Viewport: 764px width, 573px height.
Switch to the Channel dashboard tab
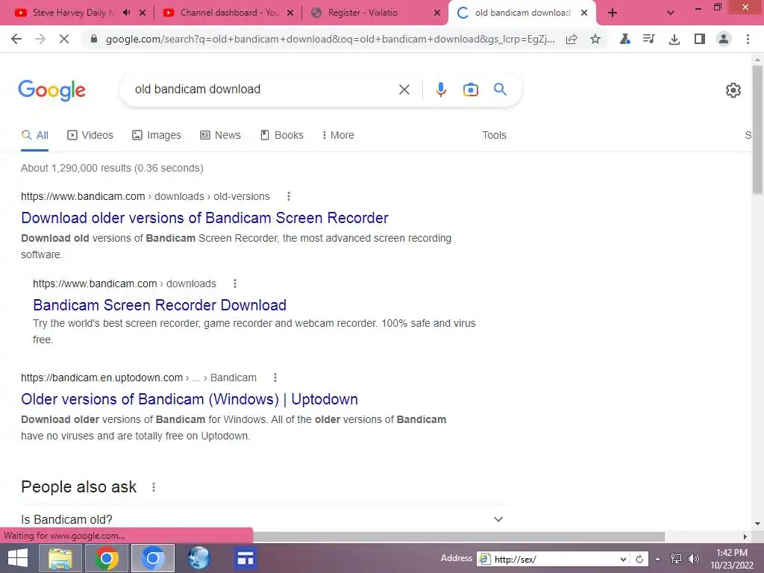(x=229, y=13)
